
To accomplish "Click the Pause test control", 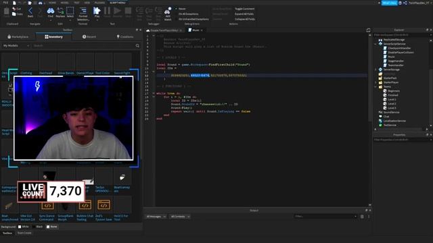I will 107,11.
